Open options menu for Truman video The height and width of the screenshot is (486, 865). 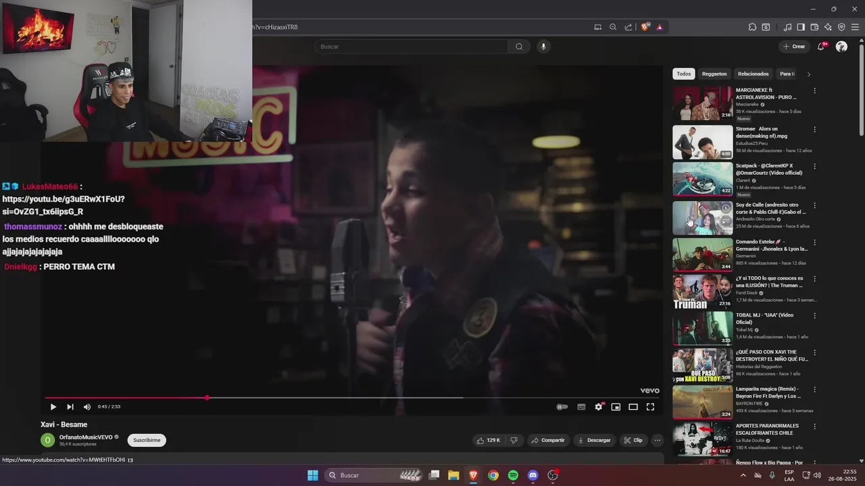click(x=814, y=278)
